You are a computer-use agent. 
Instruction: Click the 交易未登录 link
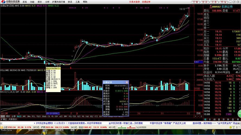pos(134,2)
